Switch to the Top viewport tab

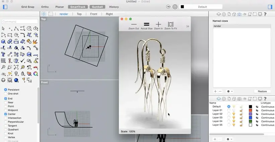(x=79, y=14)
